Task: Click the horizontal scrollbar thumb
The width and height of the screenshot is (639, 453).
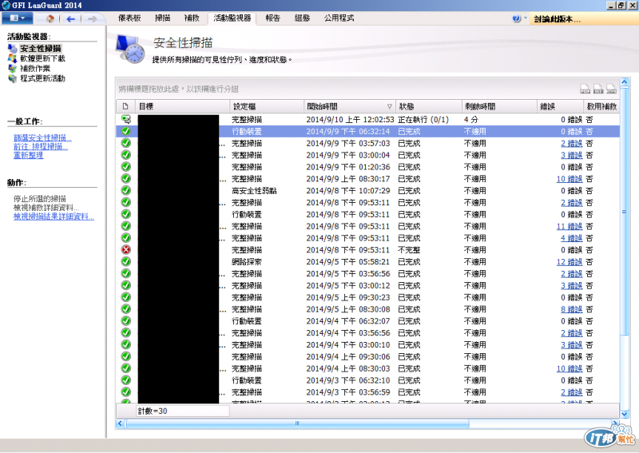Action: [297, 423]
